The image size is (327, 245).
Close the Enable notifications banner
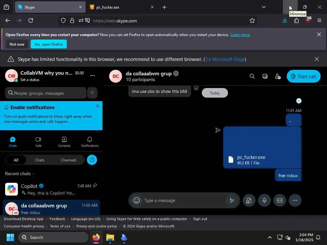[x=98, y=106]
